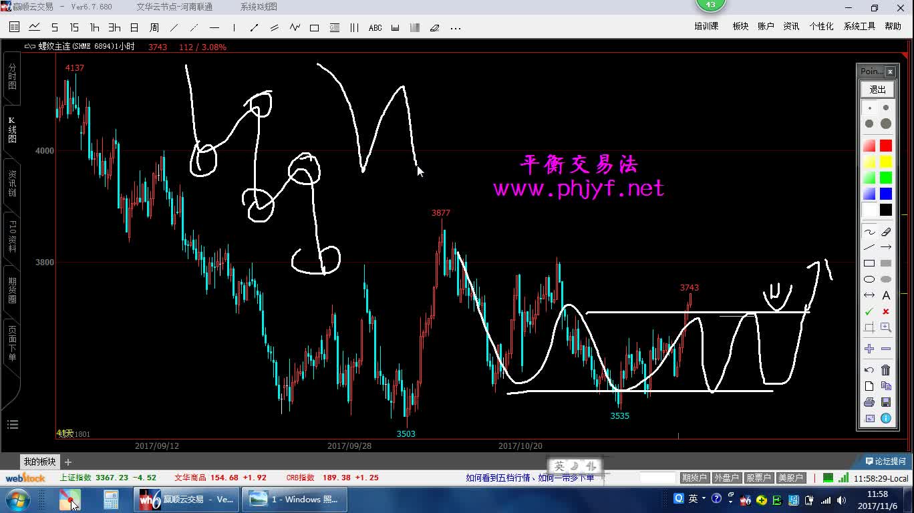This screenshot has width=914, height=513.
Task: Click the undo arrow in annotation panel
Action: 869,370
